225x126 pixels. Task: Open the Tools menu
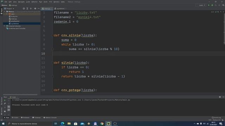45,2
